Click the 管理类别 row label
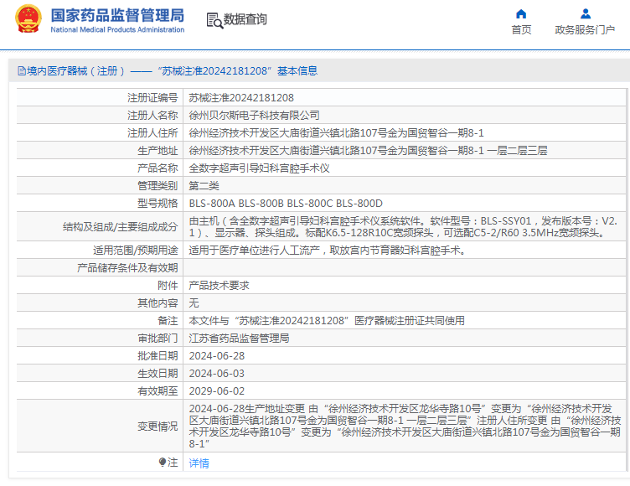The width and height of the screenshot is (630, 486). [x=157, y=186]
